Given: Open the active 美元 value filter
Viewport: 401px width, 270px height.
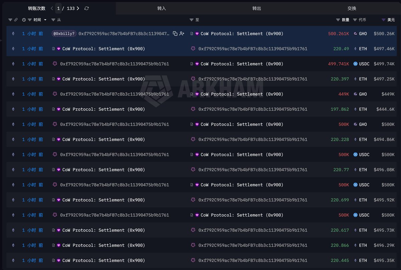Looking at the screenshot, I should pyautogui.click(x=383, y=20).
